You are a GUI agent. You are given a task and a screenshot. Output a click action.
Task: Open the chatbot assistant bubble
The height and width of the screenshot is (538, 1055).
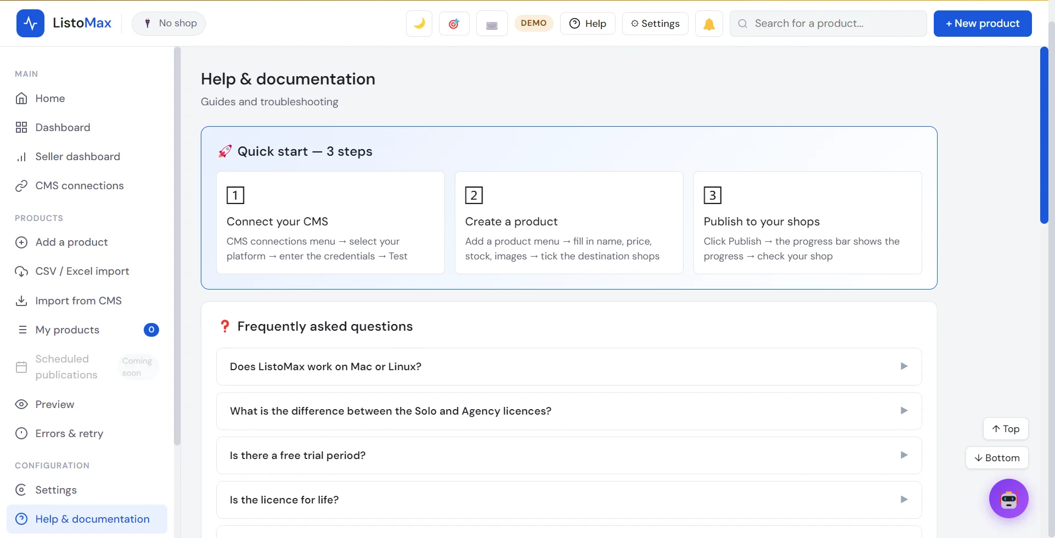tap(1008, 499)
